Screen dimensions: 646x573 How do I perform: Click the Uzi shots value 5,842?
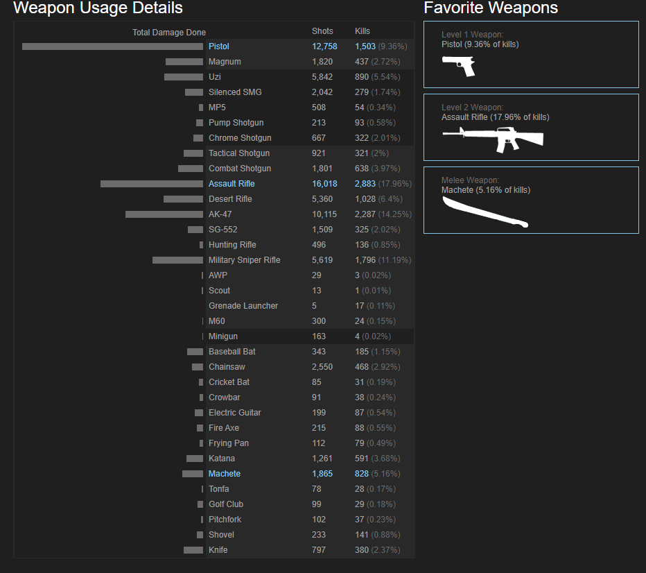tap(322, 77)
